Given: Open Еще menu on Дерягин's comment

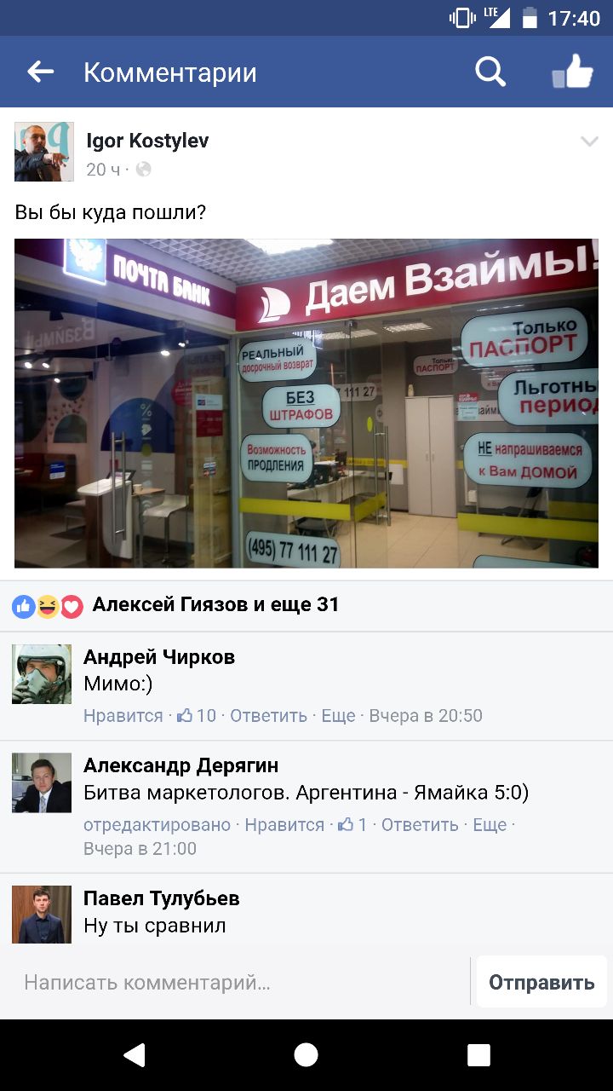Looking at the screenshot, I should 490,825.
